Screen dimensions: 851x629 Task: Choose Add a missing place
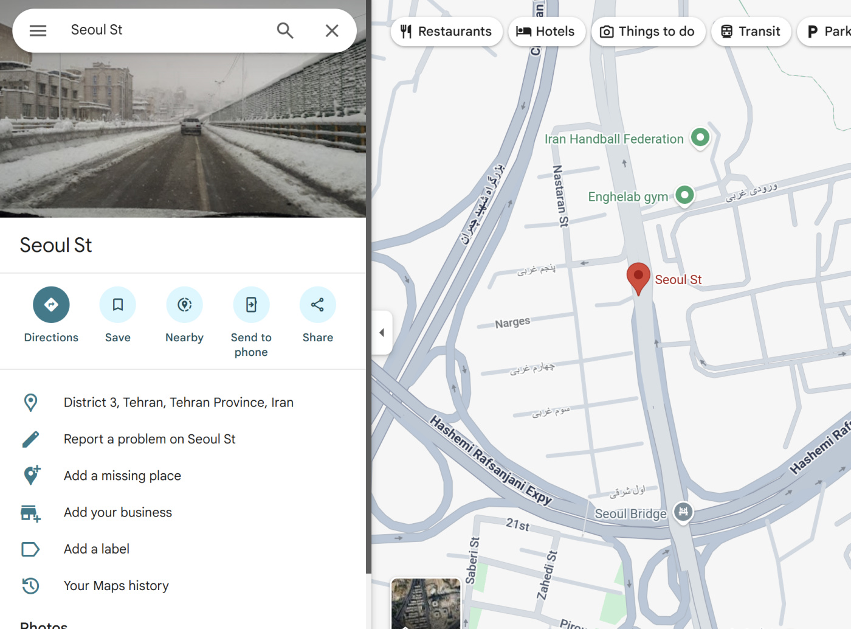pos(122,476)
